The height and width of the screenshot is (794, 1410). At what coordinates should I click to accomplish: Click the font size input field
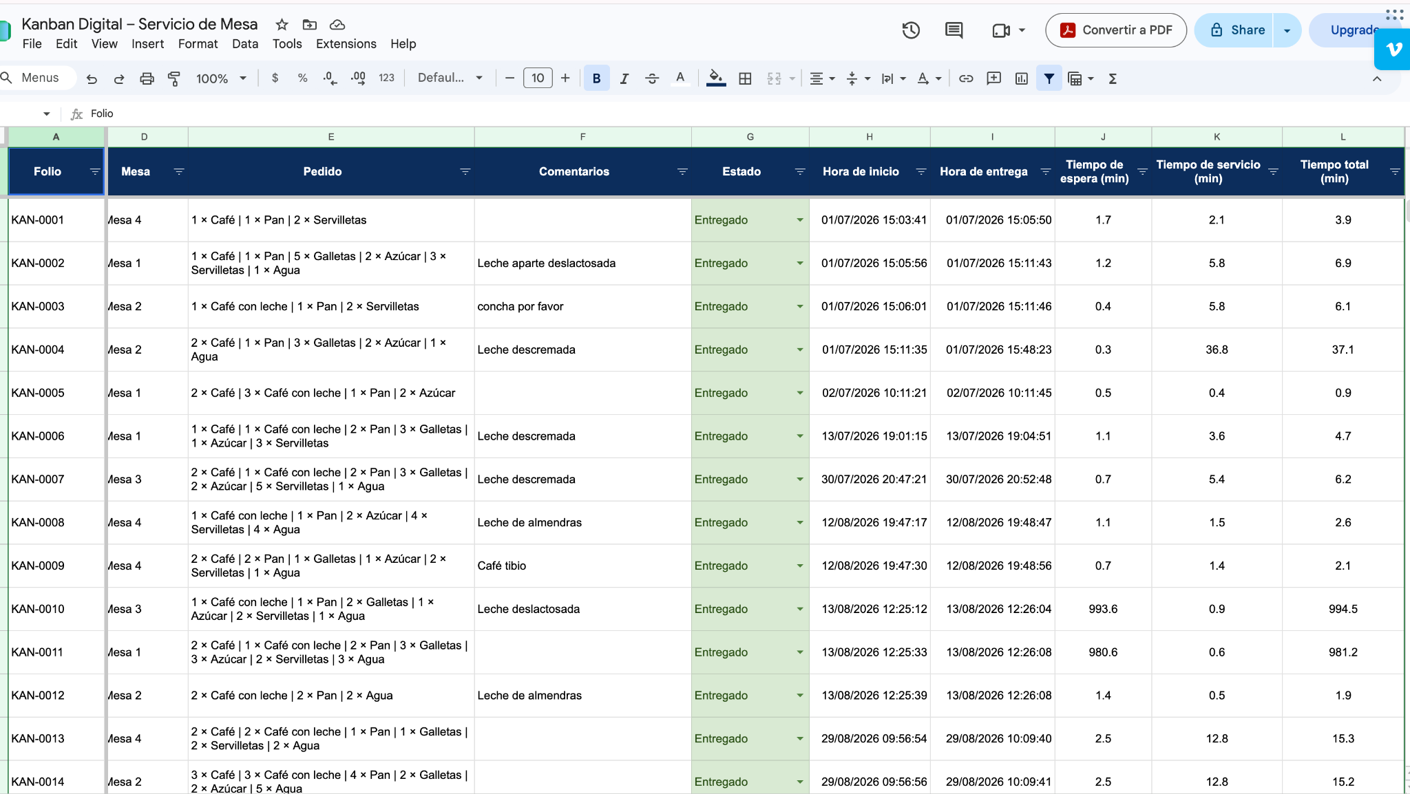pos(538,78)
